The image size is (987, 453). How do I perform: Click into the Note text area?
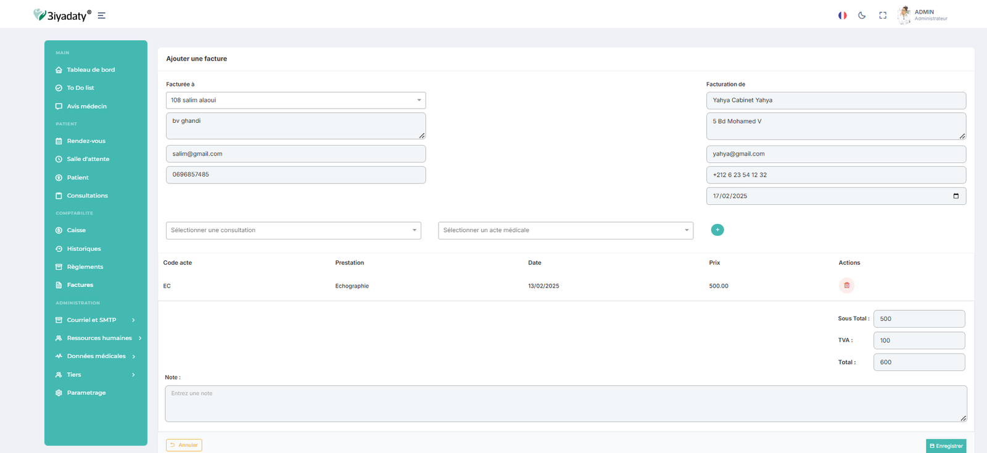[x=565, y=404]
